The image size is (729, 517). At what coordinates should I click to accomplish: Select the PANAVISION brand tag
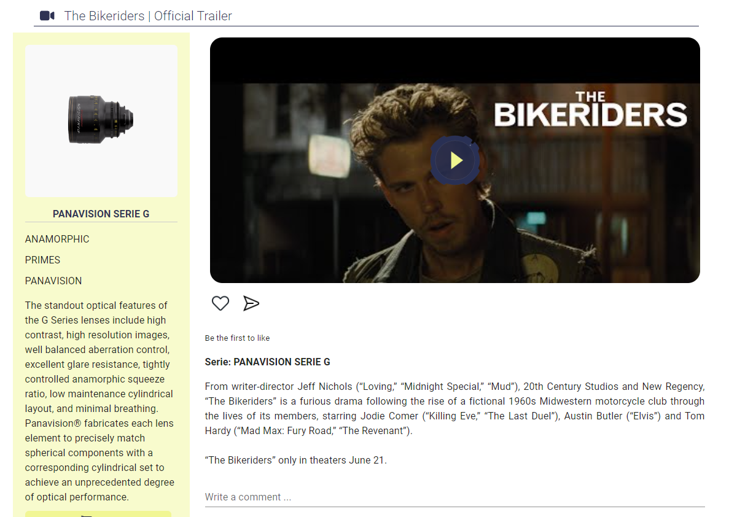pos(53,281)
